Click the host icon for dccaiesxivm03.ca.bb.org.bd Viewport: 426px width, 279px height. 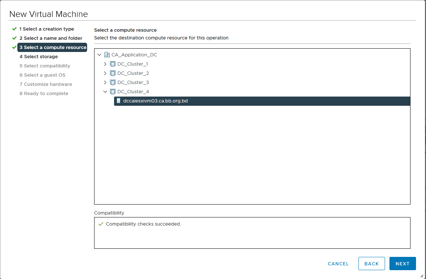coord(118,101)
